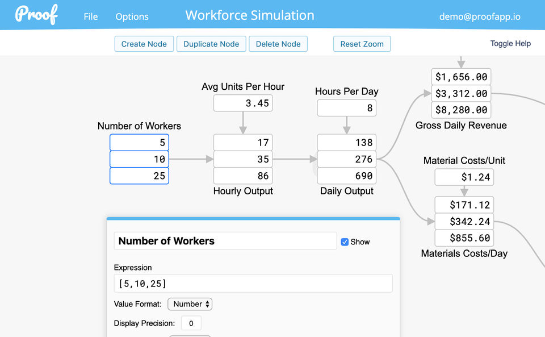Click the Daily Output node label

tap(346, 191)
